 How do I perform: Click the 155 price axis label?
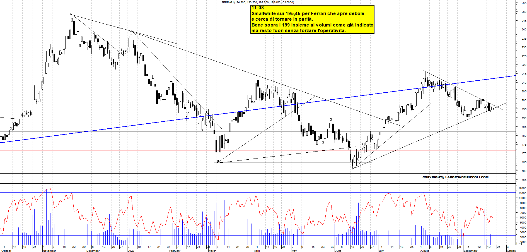(524, 180)
